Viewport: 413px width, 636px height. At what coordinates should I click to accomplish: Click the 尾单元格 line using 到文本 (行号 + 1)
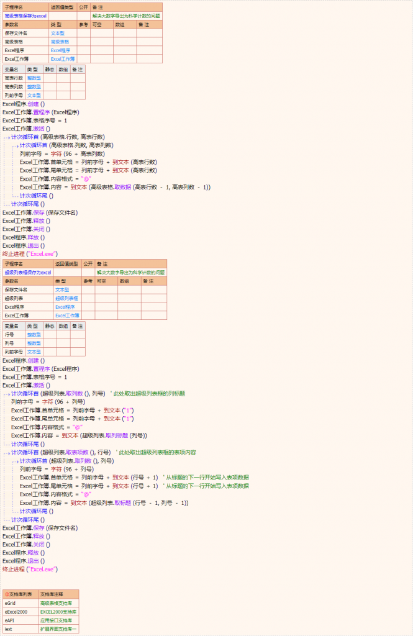[x=89, y=486]
